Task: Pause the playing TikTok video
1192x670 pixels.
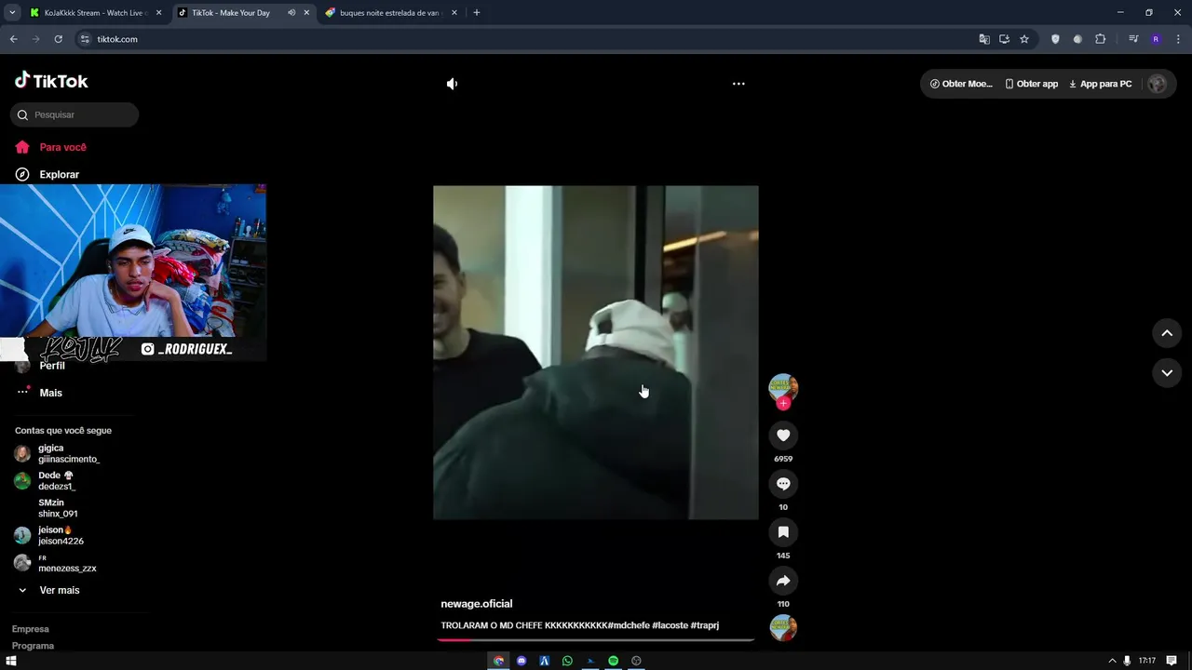Action: point(595,353)
